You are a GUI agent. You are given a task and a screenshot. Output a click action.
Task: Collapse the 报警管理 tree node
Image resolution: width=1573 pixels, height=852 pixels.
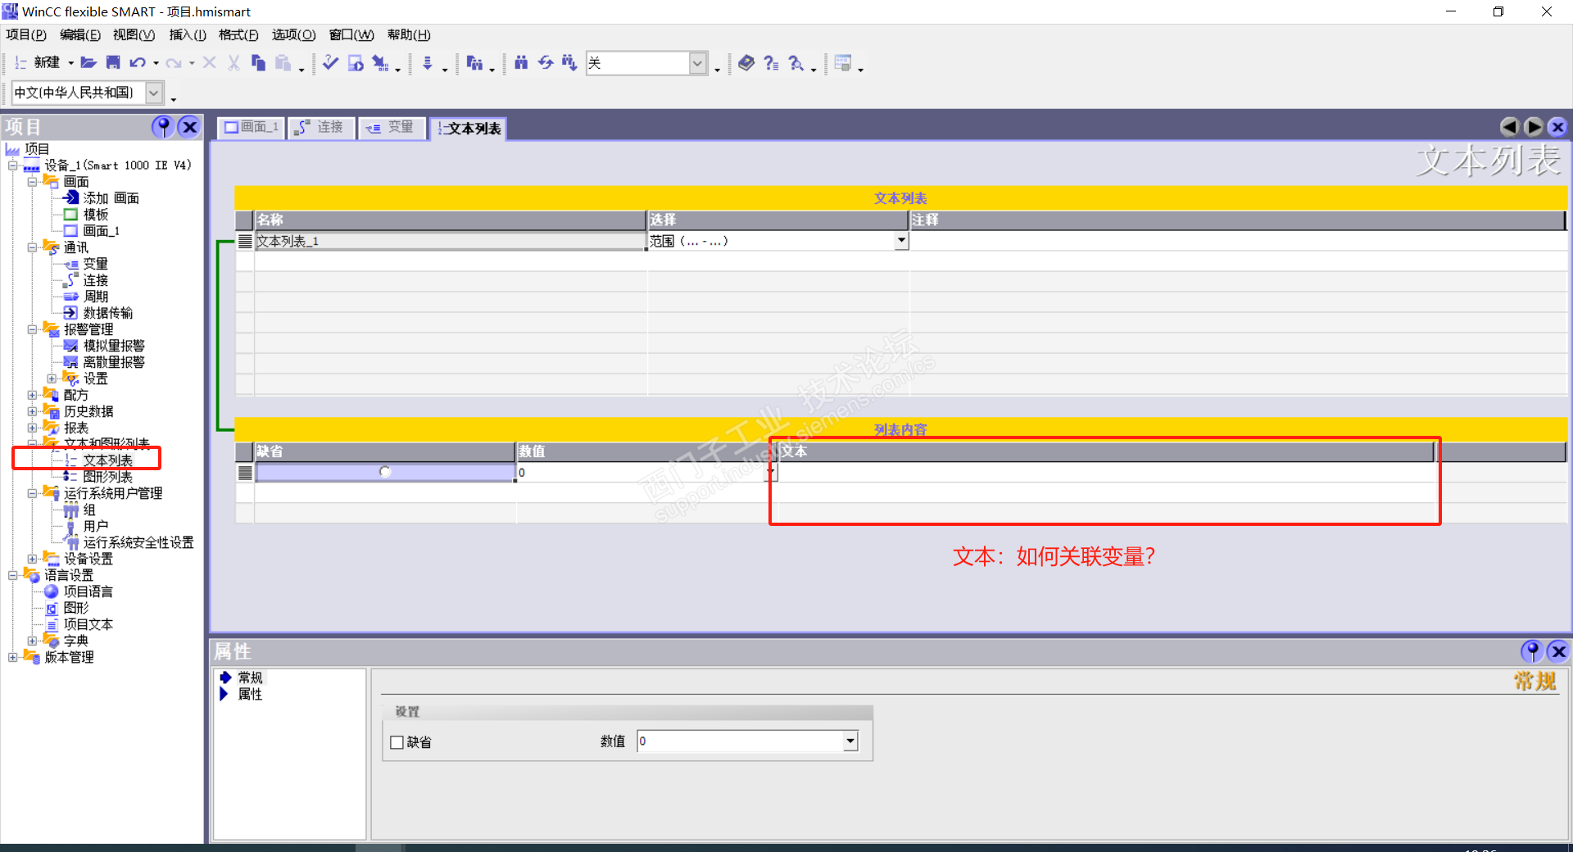pos(33,329)
